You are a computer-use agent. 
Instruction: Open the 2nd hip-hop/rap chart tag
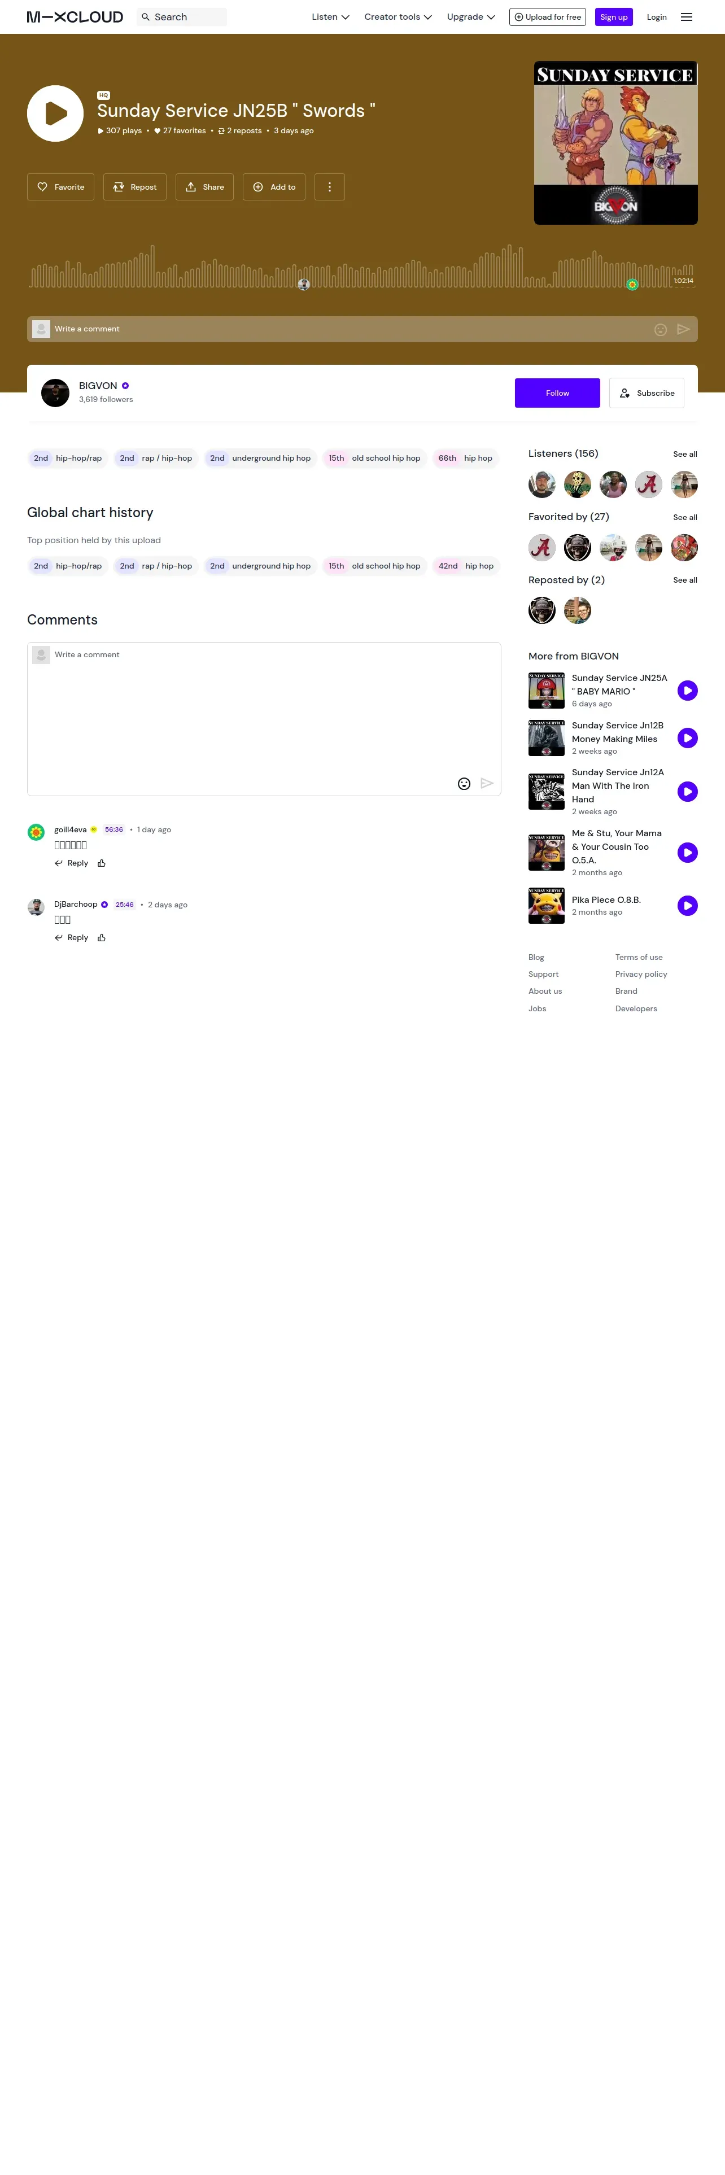coord(68,458)
